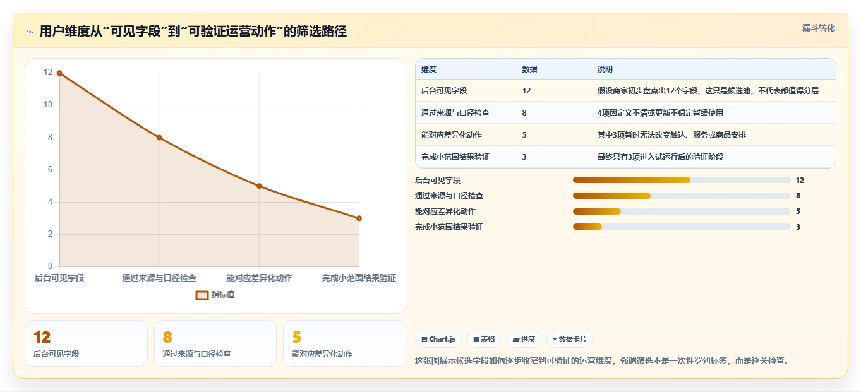Click the 漏斗转化 badge in the header
This screenshot has width=861, height=392.
(x=818, y=28)
